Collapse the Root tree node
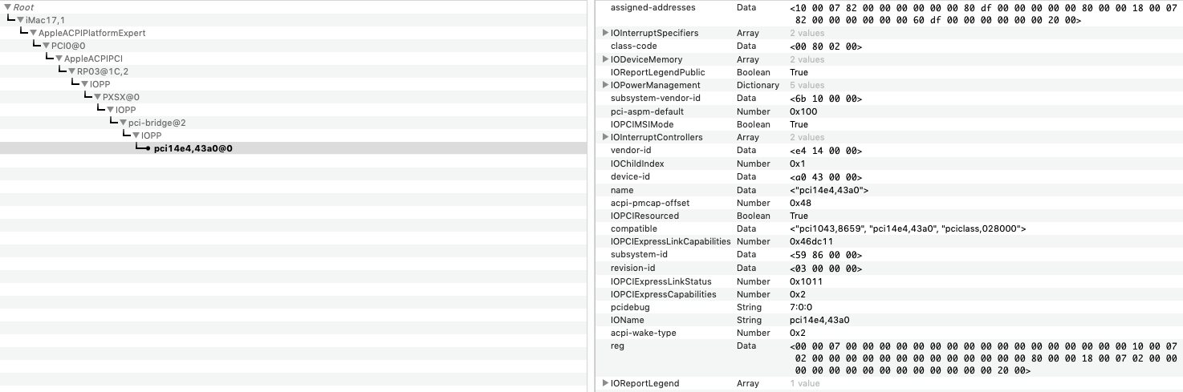This screenshot has width=1183, height=392. tap(7, 7)
